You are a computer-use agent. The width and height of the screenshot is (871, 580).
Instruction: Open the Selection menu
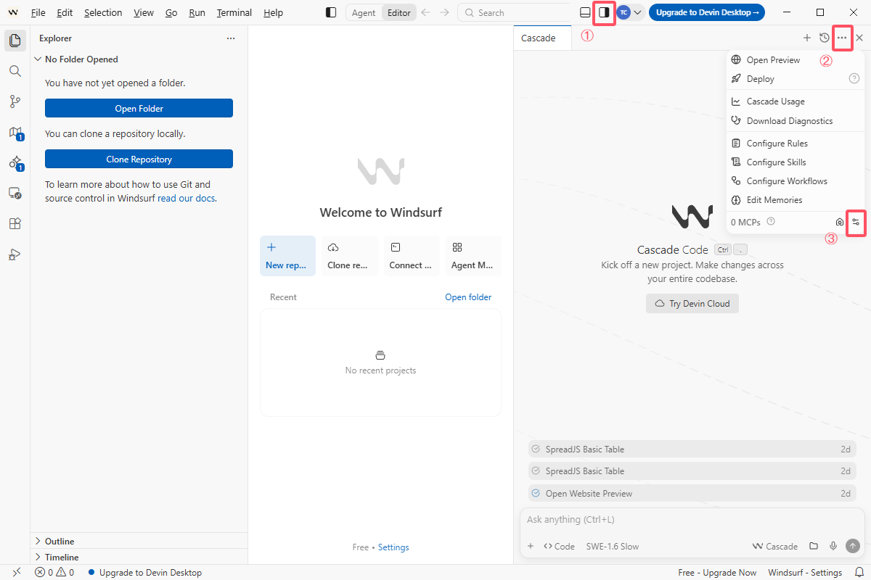point(103,12)
